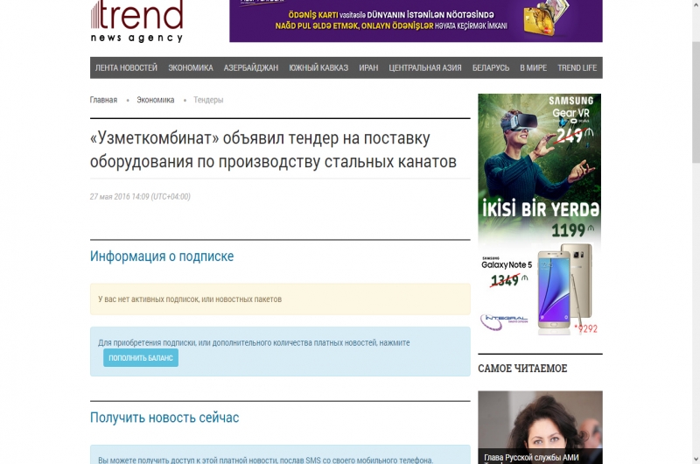
Task: Select АЗЕРБАЙДЖАН in the navigation bar
Action: (250, 67)
